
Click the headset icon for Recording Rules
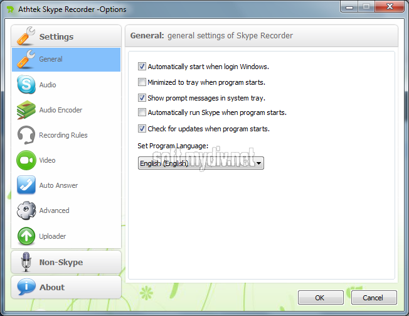tap(26, 135)
